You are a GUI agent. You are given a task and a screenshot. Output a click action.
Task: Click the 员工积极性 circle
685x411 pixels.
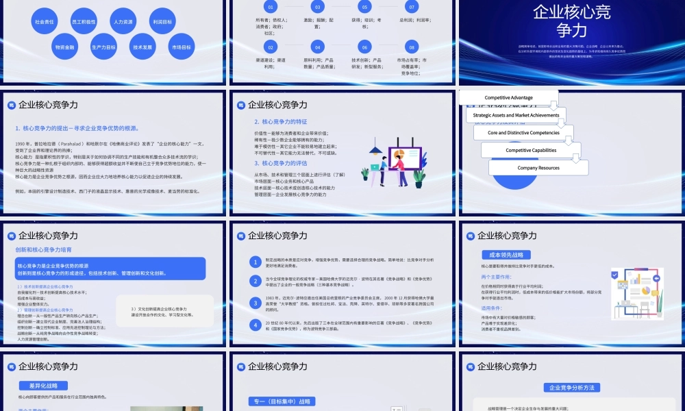point(84,21)
